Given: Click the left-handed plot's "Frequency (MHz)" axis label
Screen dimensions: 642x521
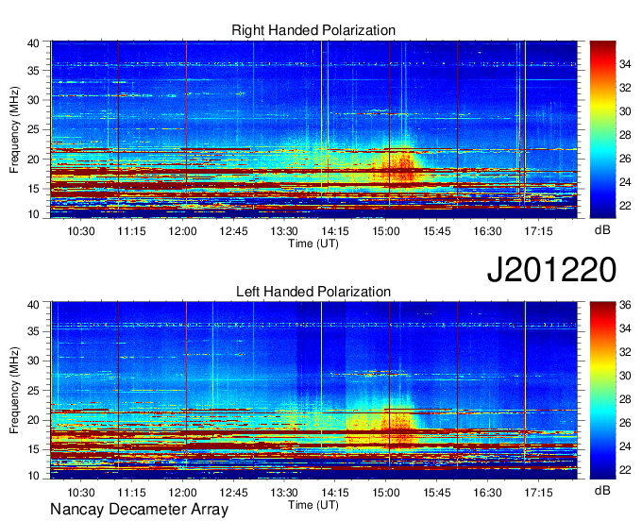Looking at the screenshot, I should [x=14, y=391].
